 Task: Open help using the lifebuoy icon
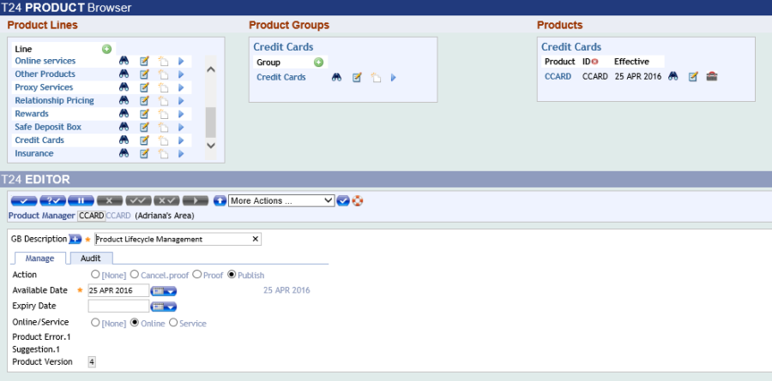pos(358,200)
